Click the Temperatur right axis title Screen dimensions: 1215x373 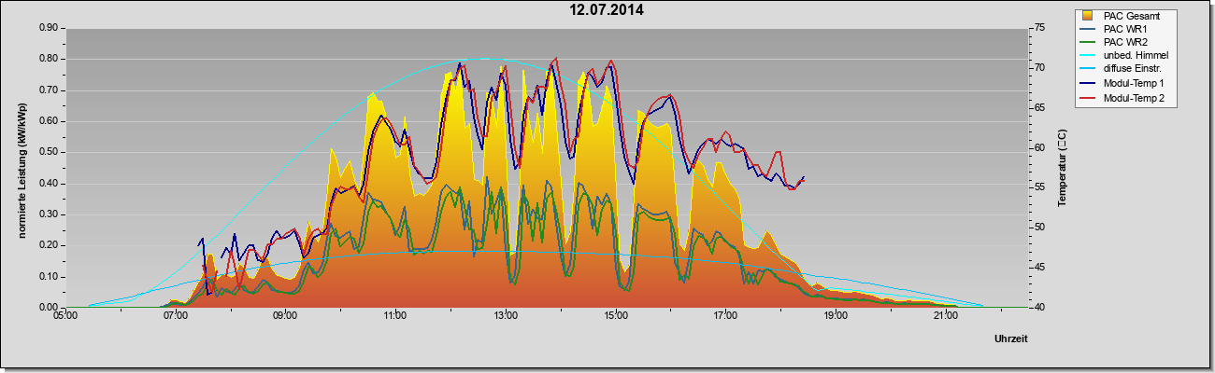(1062, 169)
